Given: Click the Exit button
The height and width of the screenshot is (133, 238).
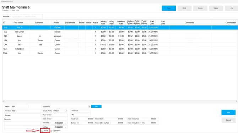Looking at the screenshot, I should pos(232,8).
